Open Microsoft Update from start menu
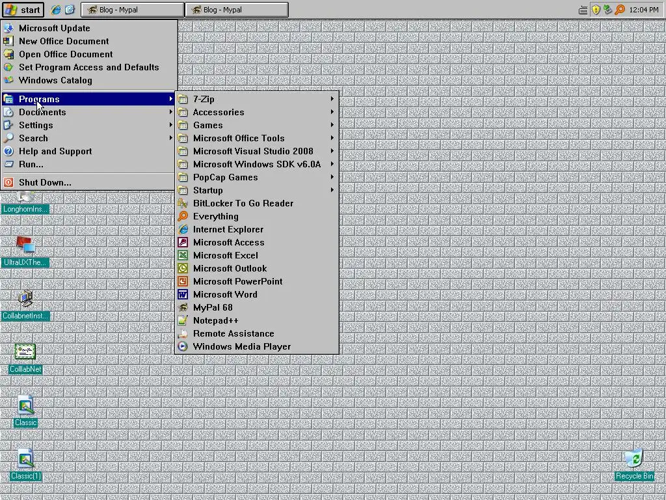 [x=88, y=28]
